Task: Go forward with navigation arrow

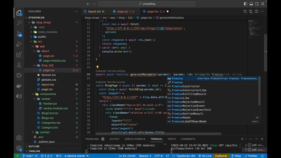Action: [94, 4]
